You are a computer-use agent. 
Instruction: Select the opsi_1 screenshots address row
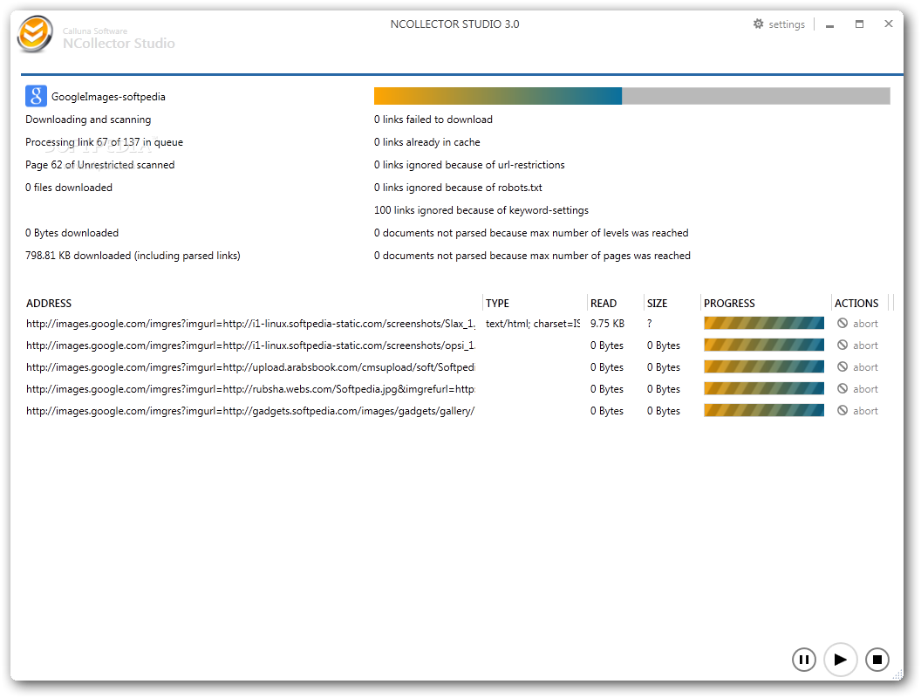tap(250, 346)
